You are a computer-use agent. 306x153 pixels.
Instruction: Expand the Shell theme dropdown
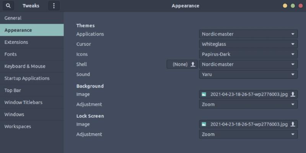click(x=248, y=64)
